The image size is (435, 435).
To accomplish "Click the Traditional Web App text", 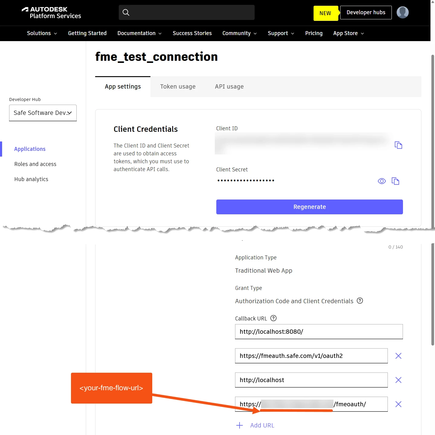I will pos(264,271).
